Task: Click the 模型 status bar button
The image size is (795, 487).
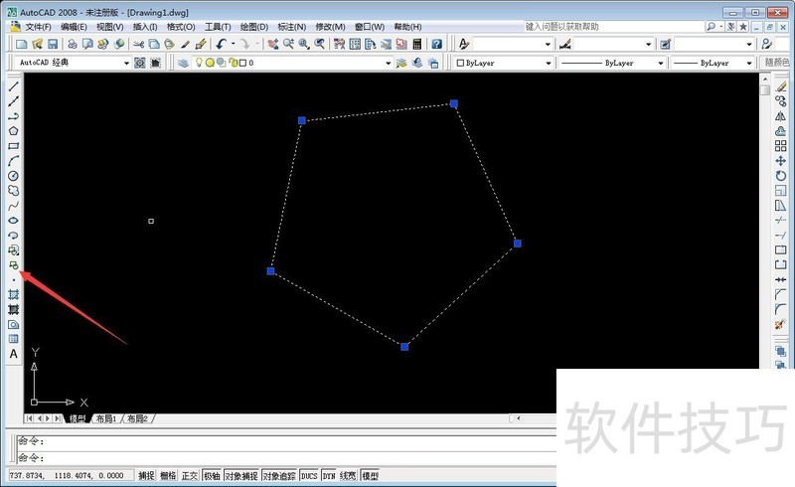Action: [x=370, y=476]
